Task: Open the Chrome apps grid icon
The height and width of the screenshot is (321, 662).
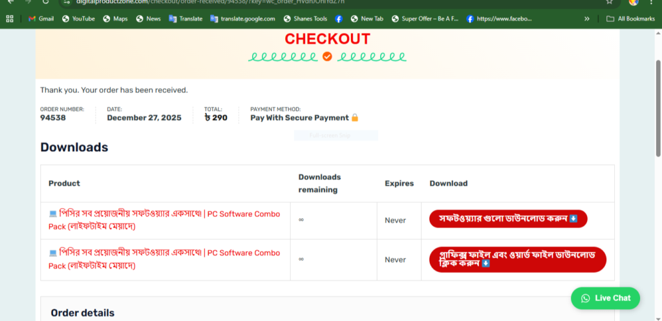Action: coord(10,19)
